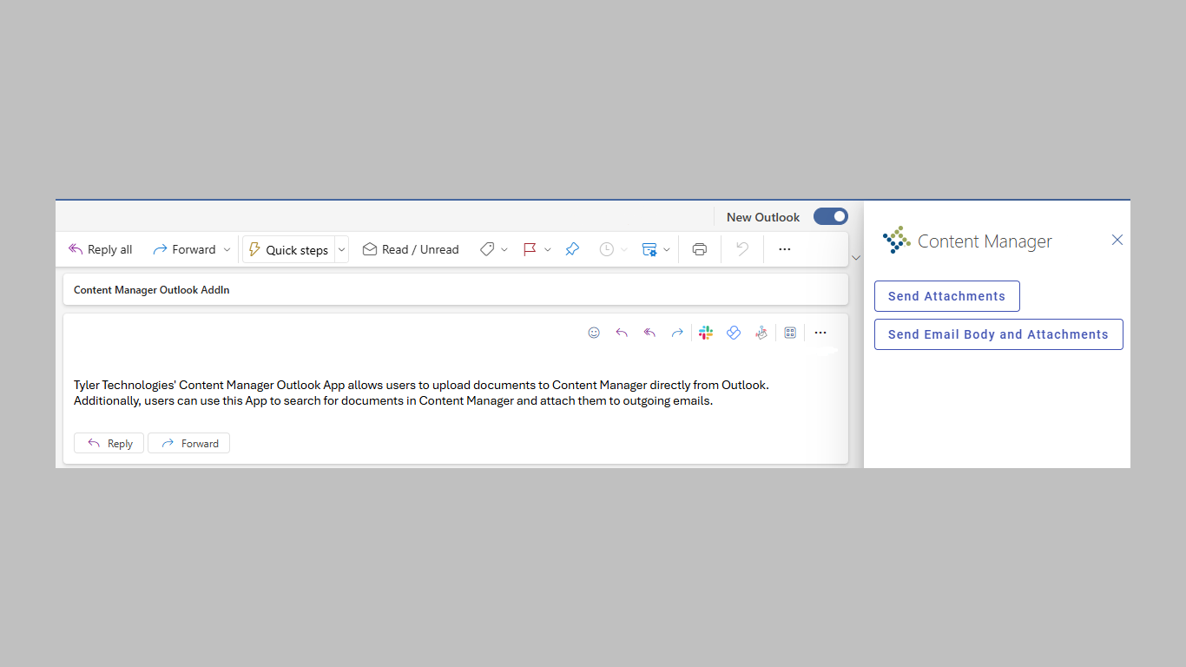The image size is (1186, 667).
Task: Open the Apps grid icon
Action: pyautogui.click(x=790, y=333)
